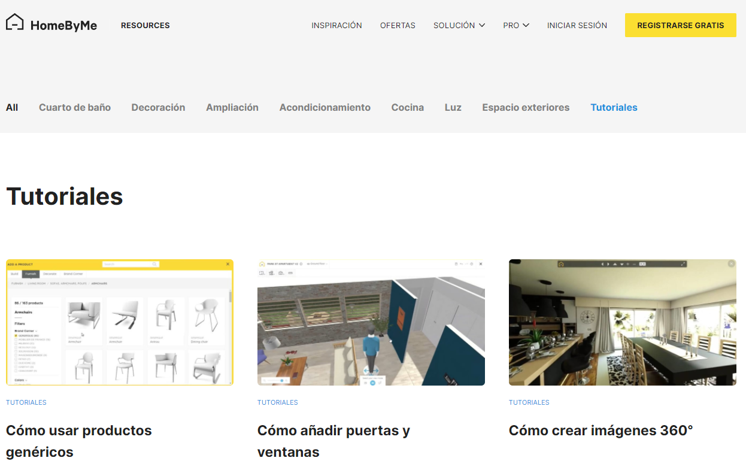Select the Cocina category tab
This screenshot has height=467, width=746.
[x=408, y=107]
